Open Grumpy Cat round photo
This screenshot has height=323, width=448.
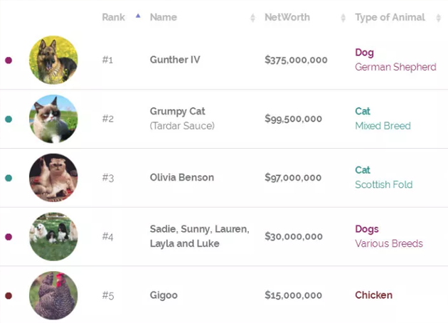[x=53, y=119]
